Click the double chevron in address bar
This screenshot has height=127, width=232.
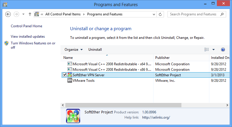click(42, 14)
